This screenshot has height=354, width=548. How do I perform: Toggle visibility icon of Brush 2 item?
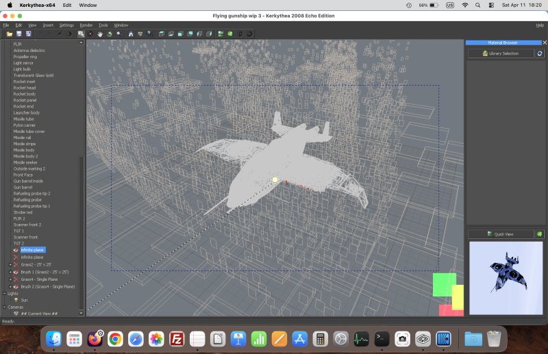click(x=16, y=287)
